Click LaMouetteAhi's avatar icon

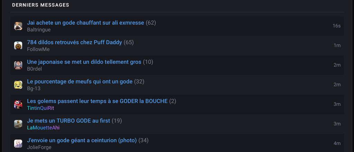point(18,124)
